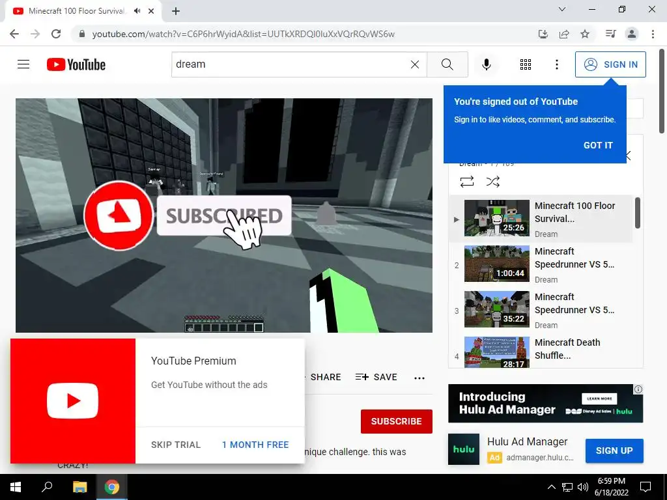This screenshot has height=500, width=667.
Task: Clear the search box with the X
Action: (415, 64)
